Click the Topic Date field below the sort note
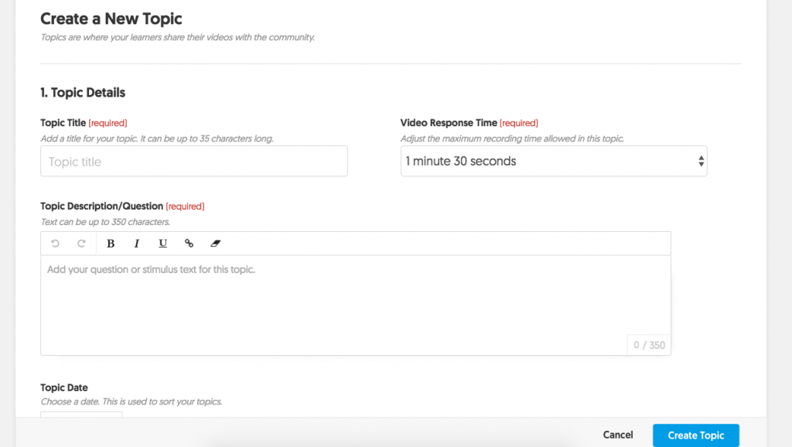The height and width of the screenshot is (447, 792). pos(81,418)
